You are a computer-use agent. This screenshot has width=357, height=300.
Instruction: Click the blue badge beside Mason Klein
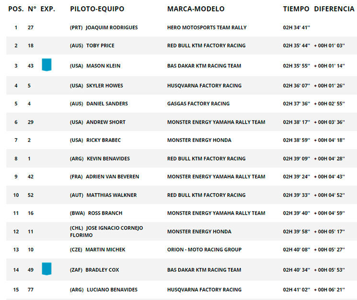pyautogui.click(x=46, y=65)
